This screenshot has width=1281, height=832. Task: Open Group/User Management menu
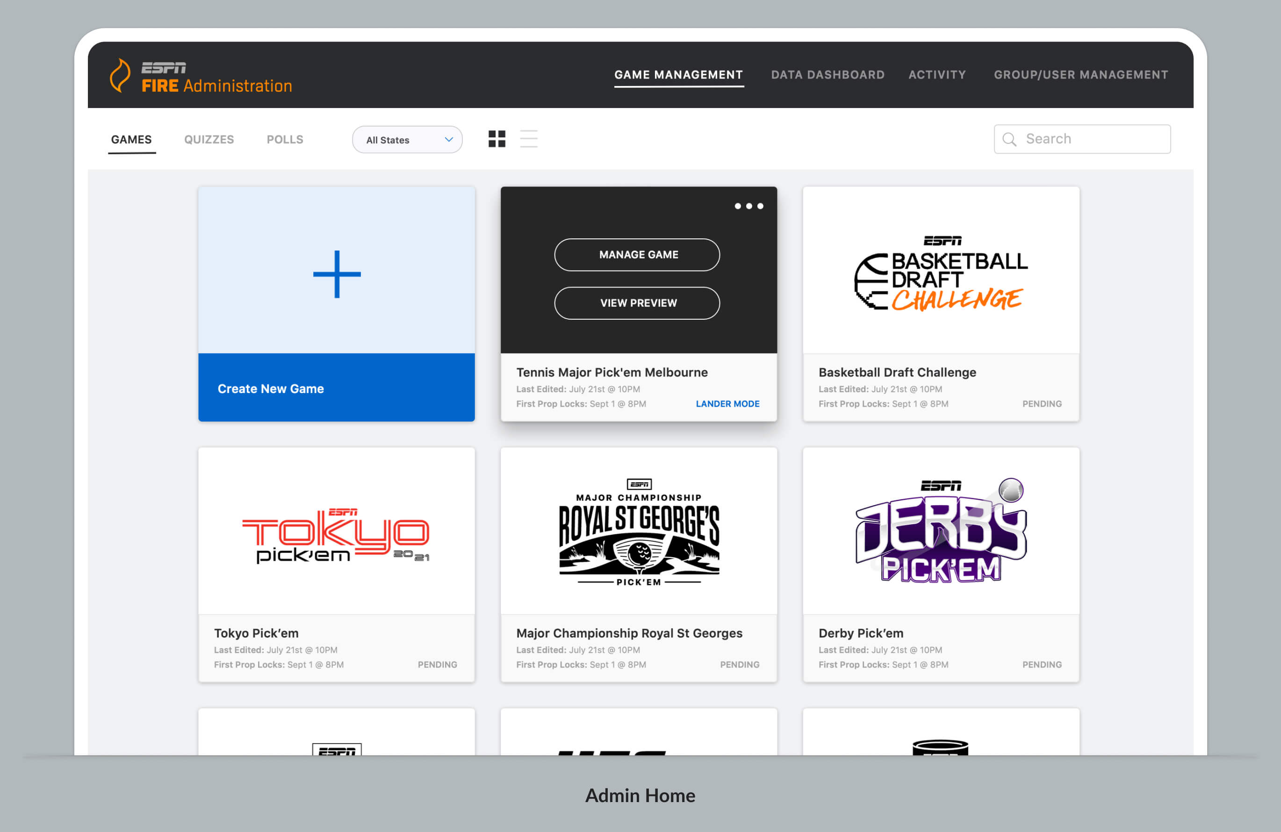[1080, 75]
